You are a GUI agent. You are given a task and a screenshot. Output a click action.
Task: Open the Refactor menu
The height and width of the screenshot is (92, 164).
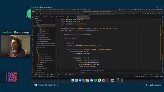(x=67, y=10)
